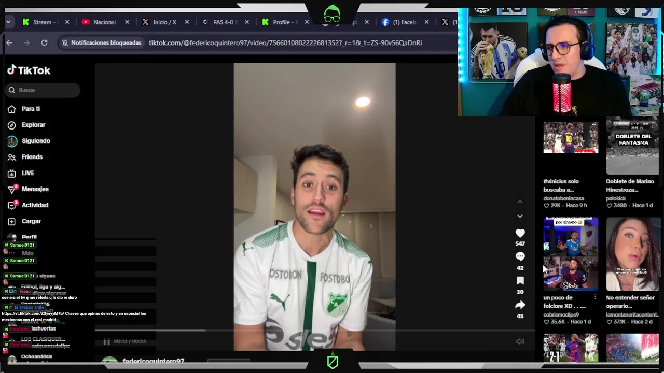This screenshot has width=664, height=373.
Task: Go forward in the browser
Action: pos(26,43)
